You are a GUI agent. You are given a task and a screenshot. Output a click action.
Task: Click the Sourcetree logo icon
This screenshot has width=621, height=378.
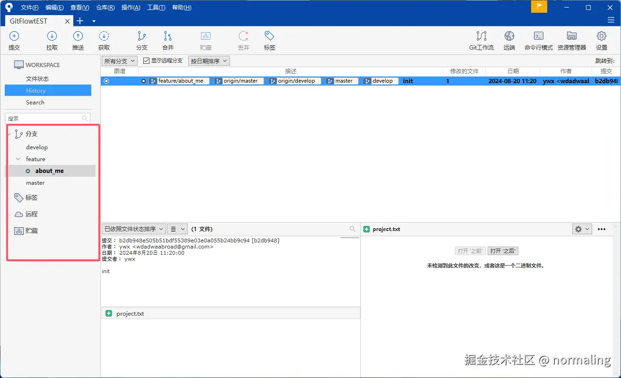pyautogui.click(x=9, y=7)
